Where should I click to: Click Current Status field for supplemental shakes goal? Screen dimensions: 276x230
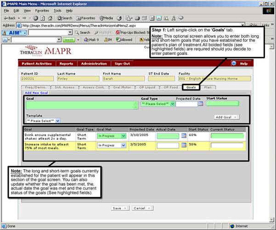click(x=227, y=136)
